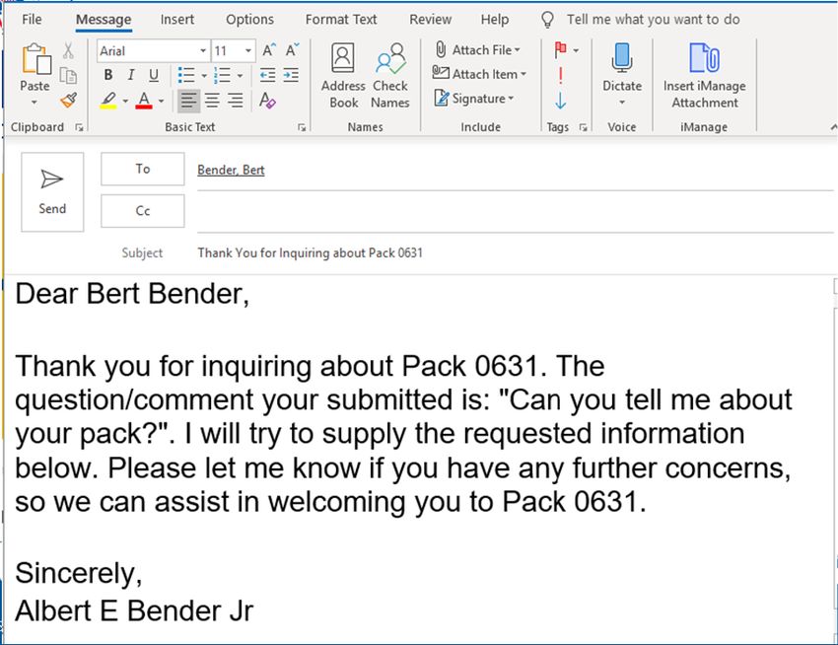Image resolution: width=838 pixels, height=645 pixels.
Task: Click the Subject line field
Action: [x=516, y=252]
